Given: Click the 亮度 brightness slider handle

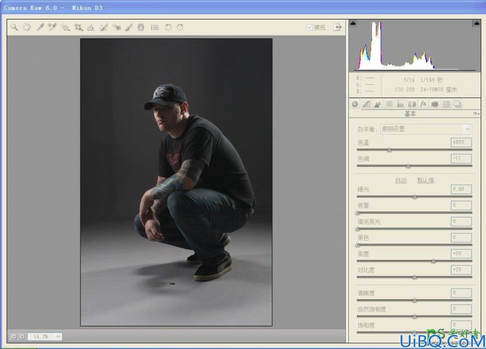Looking at the screenshot, I should pyautogui.click(x=434, y=261).
